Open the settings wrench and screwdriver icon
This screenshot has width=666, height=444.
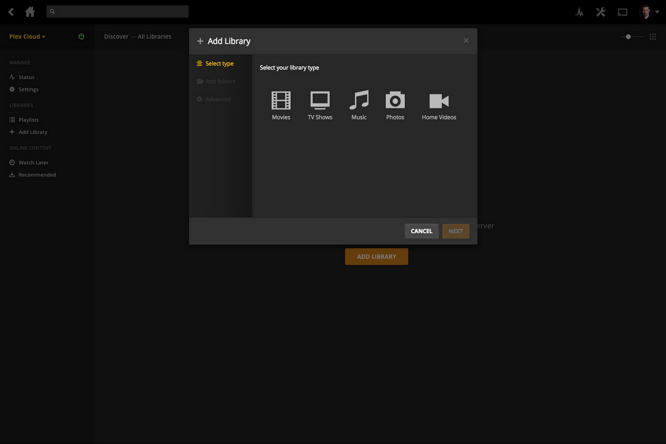click(601, 12)
